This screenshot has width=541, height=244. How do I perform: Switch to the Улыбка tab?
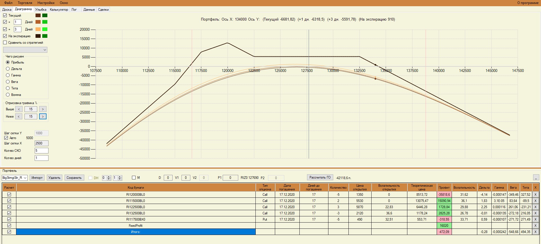pos(41,10)
